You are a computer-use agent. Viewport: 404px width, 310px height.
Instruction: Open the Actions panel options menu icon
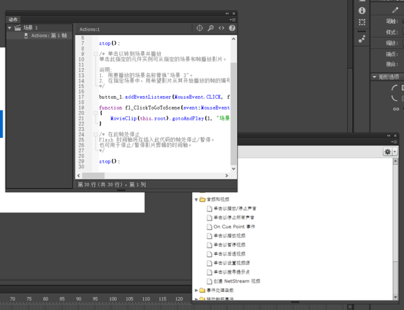tap(233, 20)
